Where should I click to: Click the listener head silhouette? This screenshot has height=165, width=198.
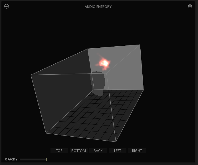tap(98, 83)
